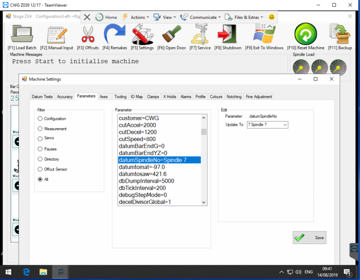Click the Save button
The image size is (360, 280).
point(309,237)
